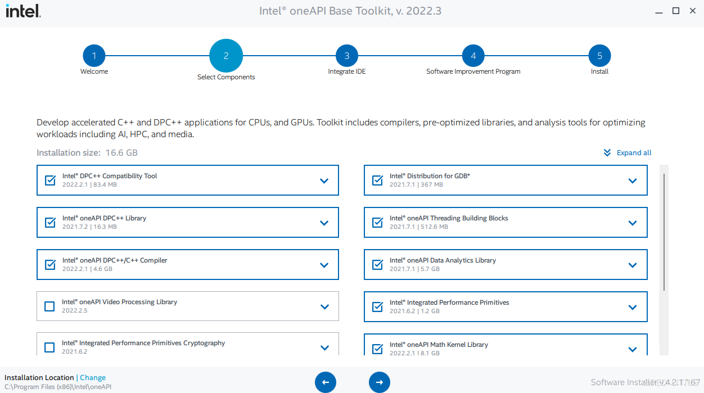Screen dimensions: 704x393
Task: Click the component list vertical scrollbar
Action: tap(664, 232)
